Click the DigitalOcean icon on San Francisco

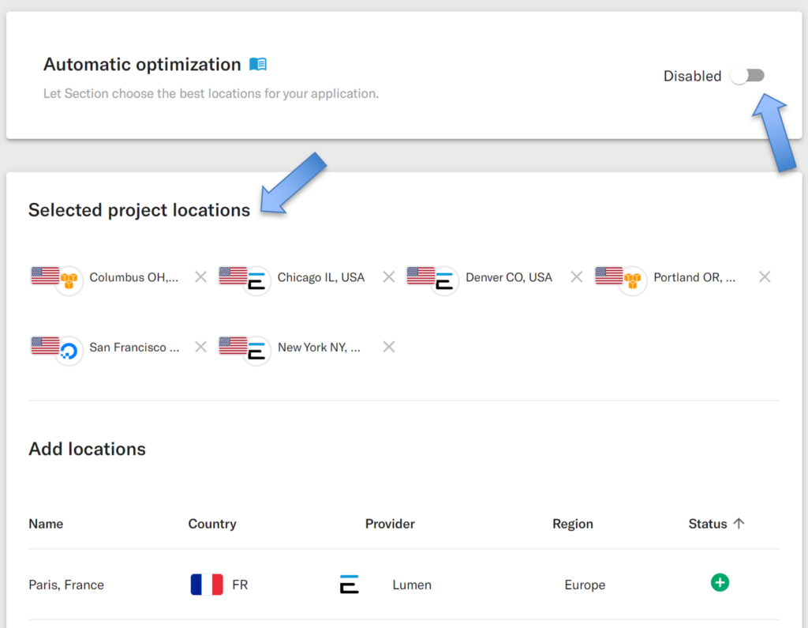coord(69,352)
